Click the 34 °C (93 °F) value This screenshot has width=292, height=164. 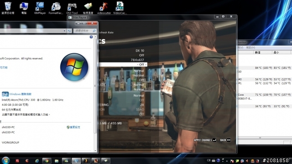tap(263, 106)
